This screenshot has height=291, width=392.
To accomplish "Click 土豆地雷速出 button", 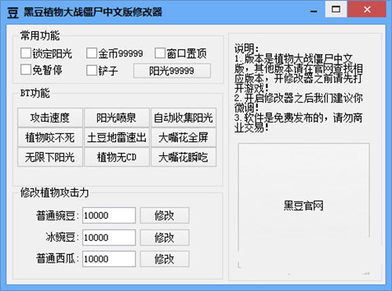I will click(117, 137).
